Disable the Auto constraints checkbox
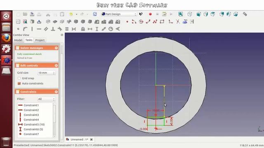264x148 pixels. 19,83
